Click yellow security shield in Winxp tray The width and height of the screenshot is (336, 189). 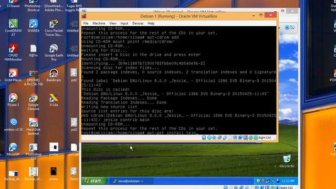258,181
